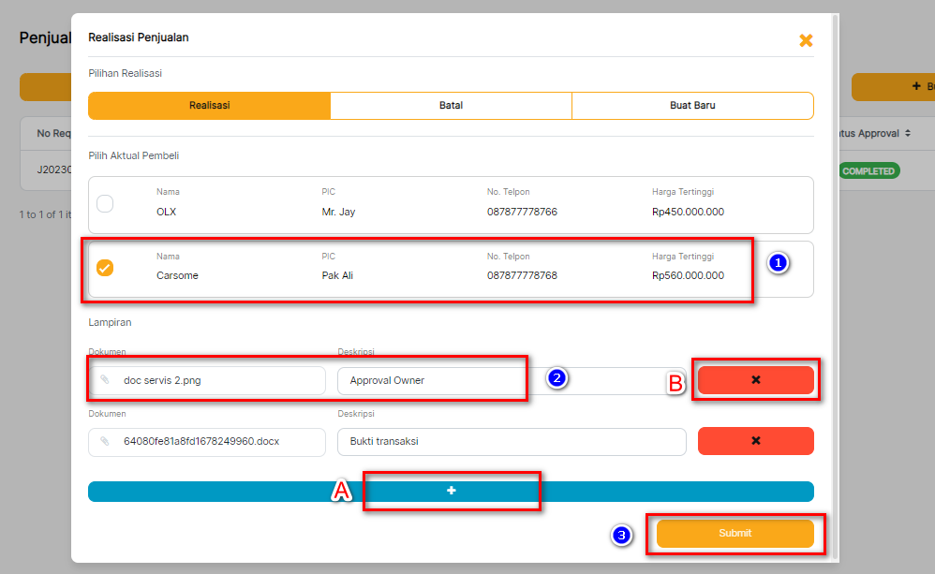Click the paperclip icon of docx file

click(x=105, y=441)
